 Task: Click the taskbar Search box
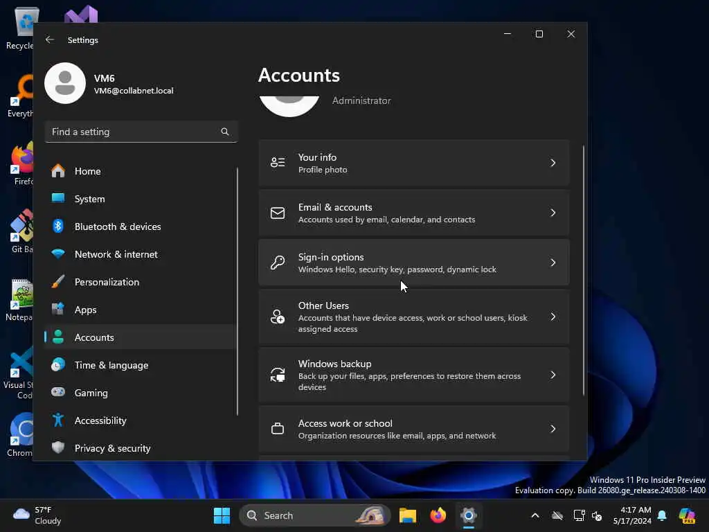pos(315,515)
